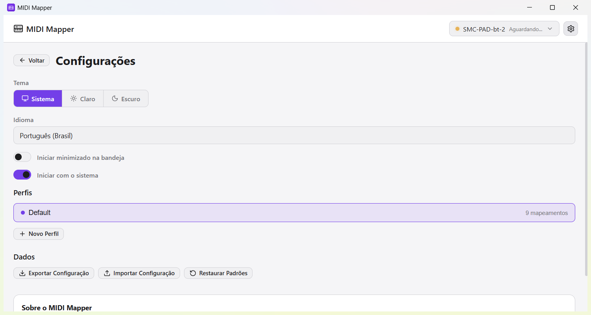Open settings via the gear icon
Viewport: 591px width, 315px height.
click(571, 29)
